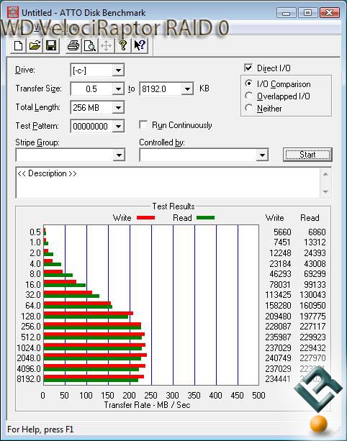
Task: Expand the Controlled by dropdown
Action: (262, 155)
